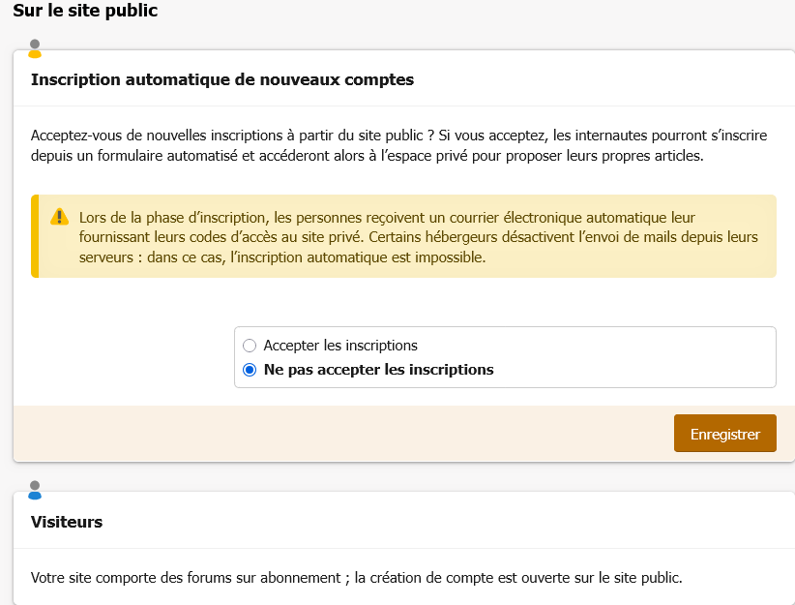Image resolution: width=795 pixels, height=605 pixels.
Task: Click the yellow author icon above the inscription panel
Action: [x=35, y=49]
